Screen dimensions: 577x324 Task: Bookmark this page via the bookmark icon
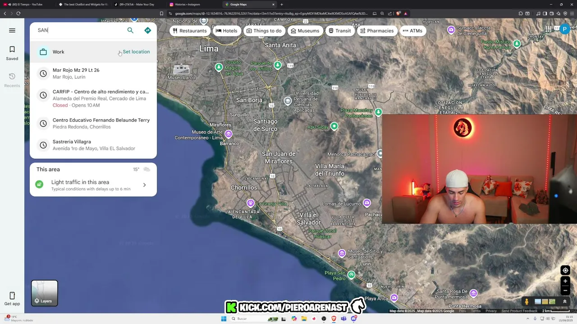161,13
